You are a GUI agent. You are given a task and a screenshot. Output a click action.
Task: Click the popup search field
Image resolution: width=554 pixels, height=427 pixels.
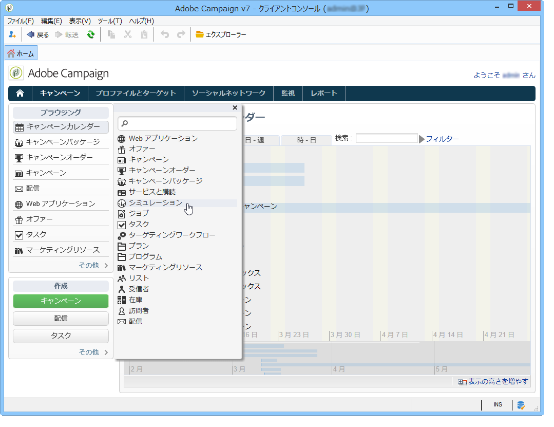pyautogui.click(x=177, y=123)
